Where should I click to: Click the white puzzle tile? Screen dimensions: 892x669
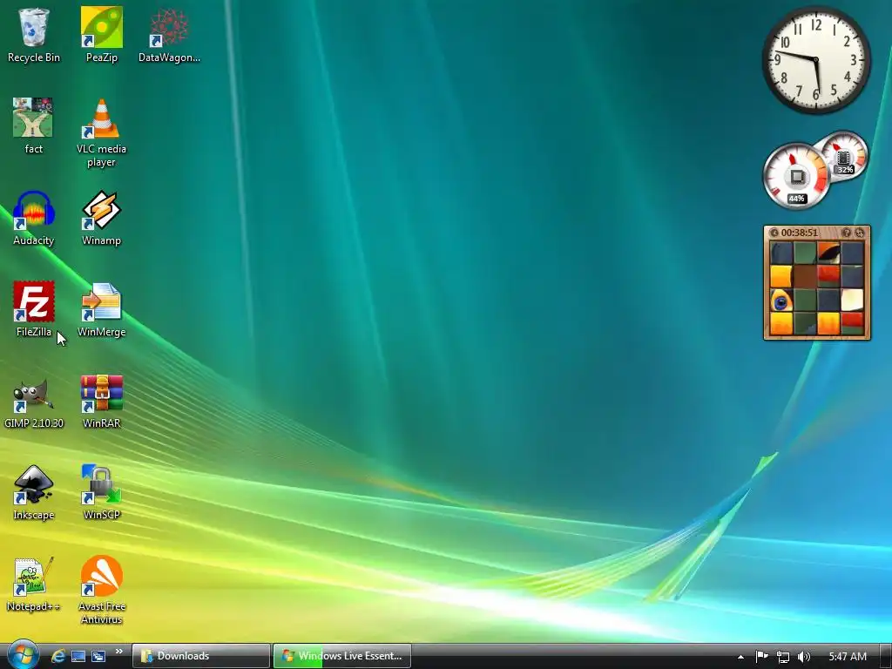pos(852,301)
